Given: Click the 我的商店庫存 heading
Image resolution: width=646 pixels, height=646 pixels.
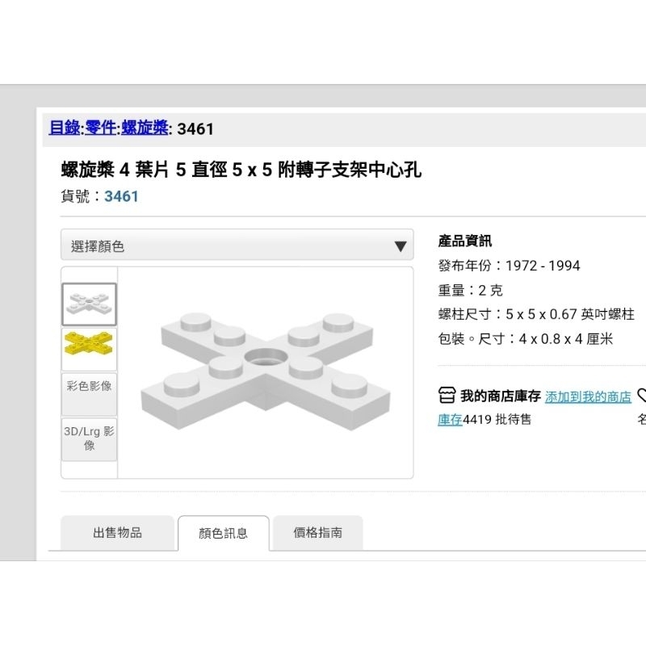Looking at the screenshot, I should pos(501,396).
